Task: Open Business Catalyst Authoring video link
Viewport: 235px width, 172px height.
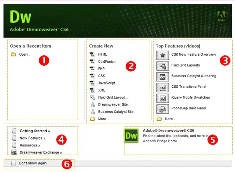Action: tap(194, 76)
